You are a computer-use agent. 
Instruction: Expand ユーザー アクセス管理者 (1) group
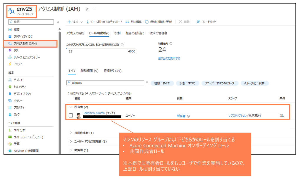click(x=71, y=141)
